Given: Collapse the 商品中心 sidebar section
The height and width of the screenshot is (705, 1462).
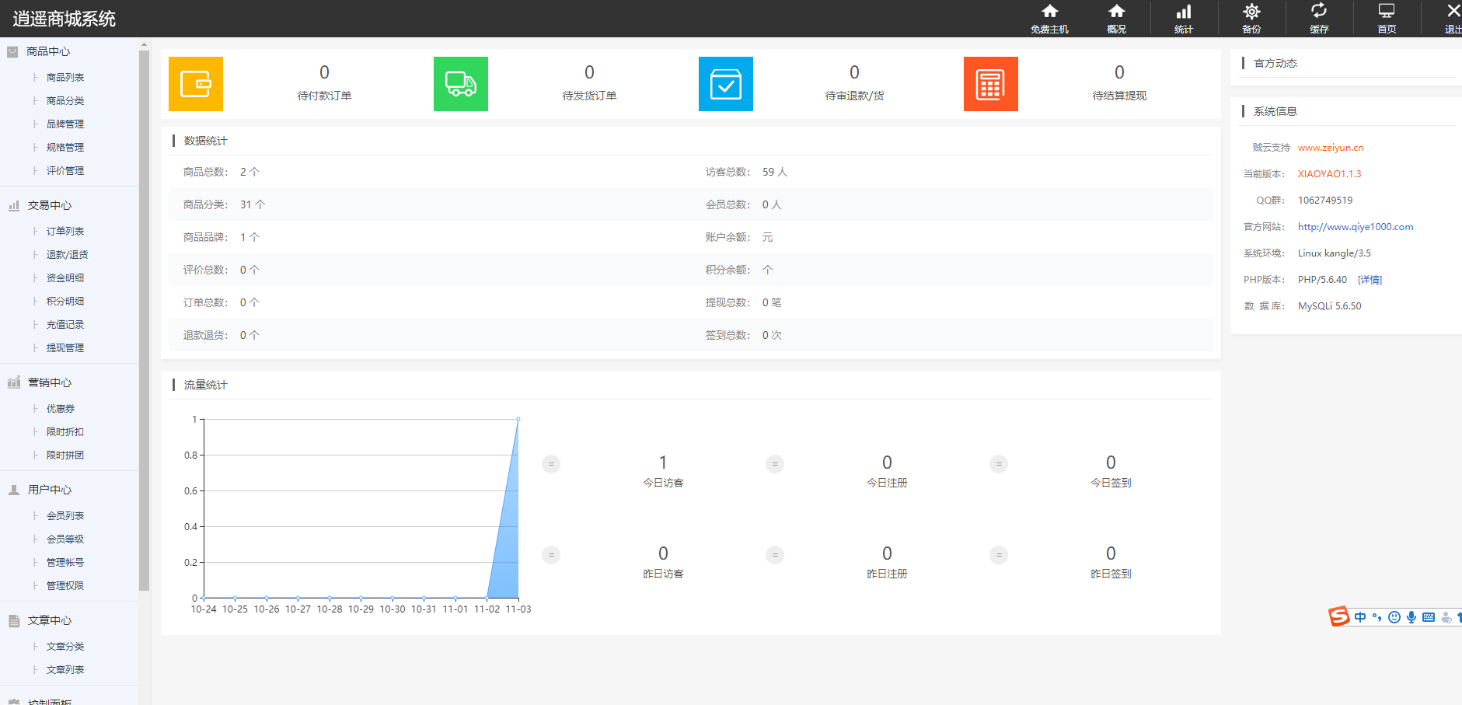Looking at the screenshot, I should pyautogui.click(x=48, y=51).
